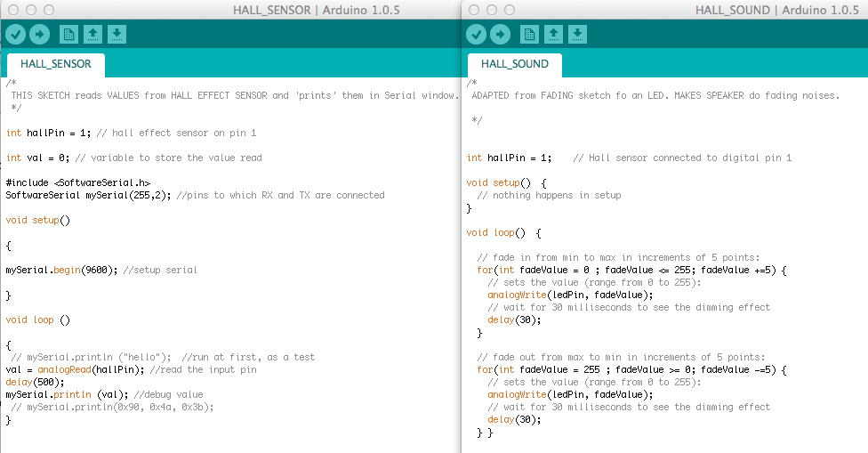The height and width of the screenshot is (453, 868).
Task: Click Verify icon in HALL_SOUND window
Action: click(x=476, y=35)
